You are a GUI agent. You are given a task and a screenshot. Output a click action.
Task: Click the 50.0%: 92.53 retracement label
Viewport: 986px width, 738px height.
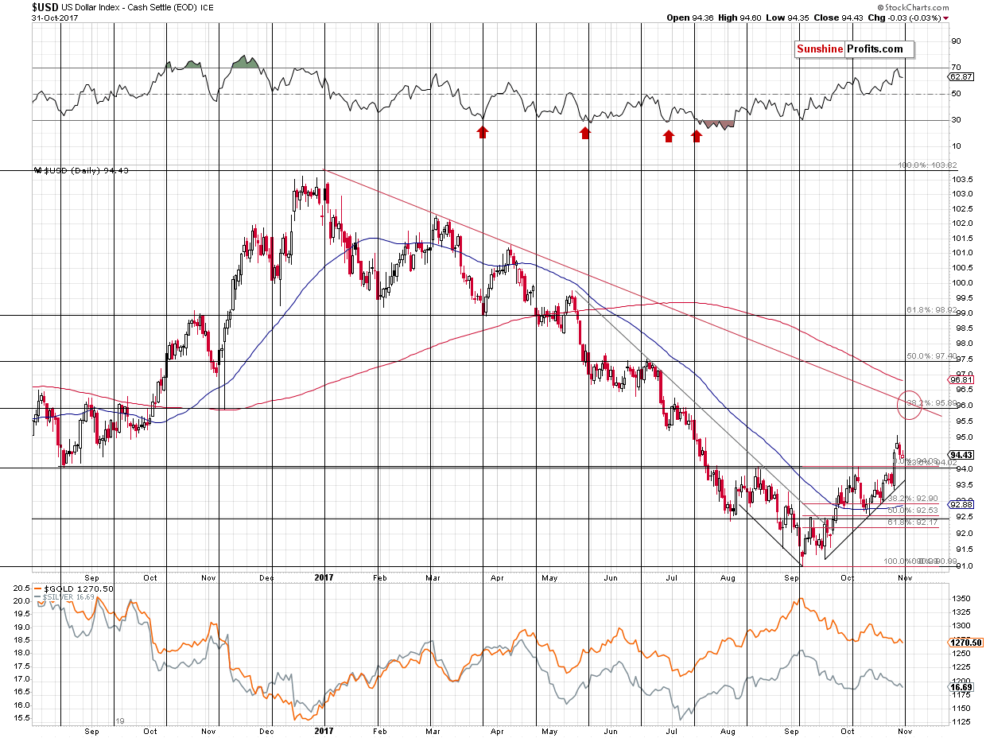(914, 510)
